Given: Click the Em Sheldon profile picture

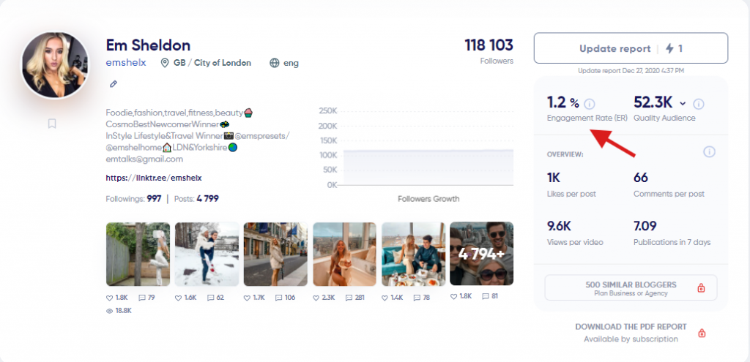Looking at the screenshot, I should point(55,65).
